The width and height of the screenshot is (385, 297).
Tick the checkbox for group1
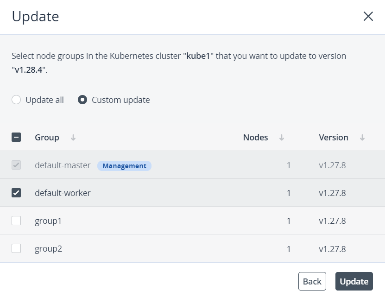tap(16, 221)
